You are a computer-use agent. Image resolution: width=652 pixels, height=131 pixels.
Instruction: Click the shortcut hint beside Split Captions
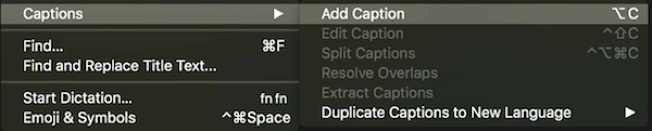coord(612,53)
